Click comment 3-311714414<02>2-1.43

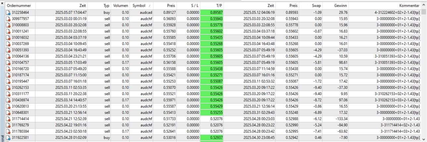coord(400,125)
